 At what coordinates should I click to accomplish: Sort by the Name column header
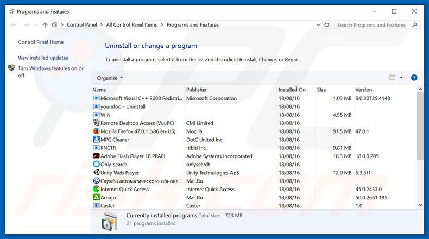click(x=137, y=90)
